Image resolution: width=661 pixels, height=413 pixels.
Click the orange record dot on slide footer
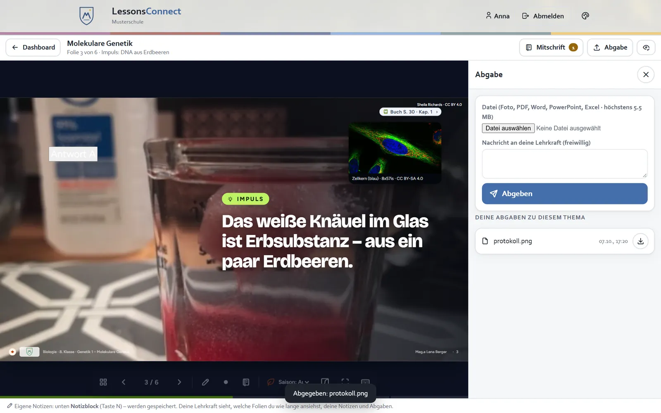point(12,352)
